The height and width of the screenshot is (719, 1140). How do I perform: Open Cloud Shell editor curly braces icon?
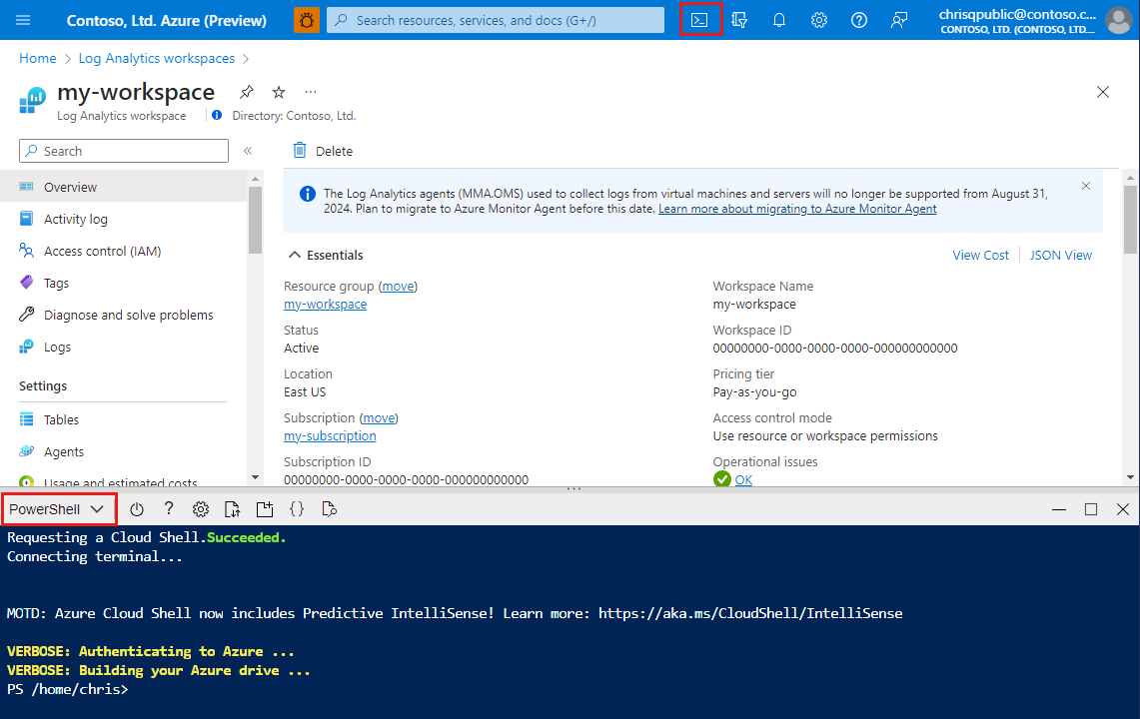pyautogui.click(x=297, y=509)
